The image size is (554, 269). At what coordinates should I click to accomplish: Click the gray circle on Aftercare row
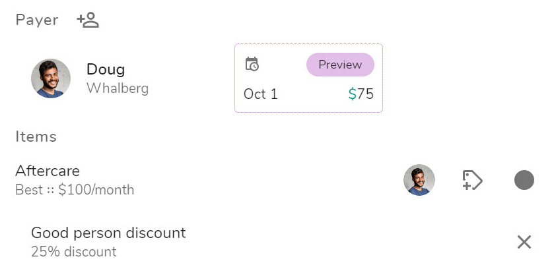click(524, 180)
